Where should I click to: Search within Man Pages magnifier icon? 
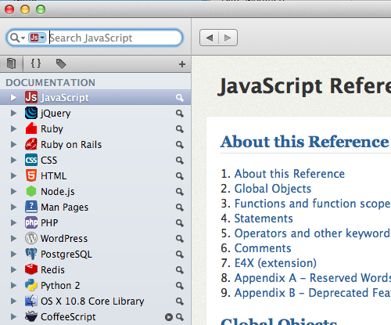click(180, 208)
